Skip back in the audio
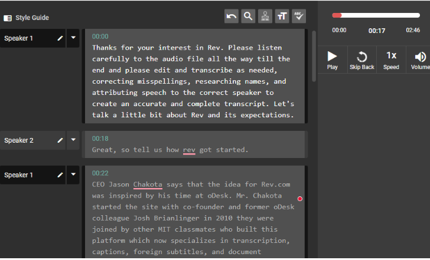Image resolution: width=430 pixels, height=260 pixels. [x=361, y=60]
